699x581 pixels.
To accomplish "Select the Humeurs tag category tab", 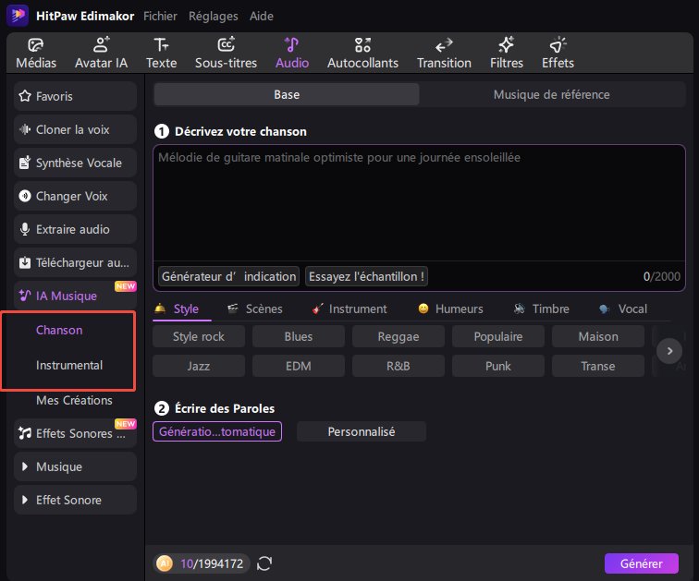I will pos(450,309).
